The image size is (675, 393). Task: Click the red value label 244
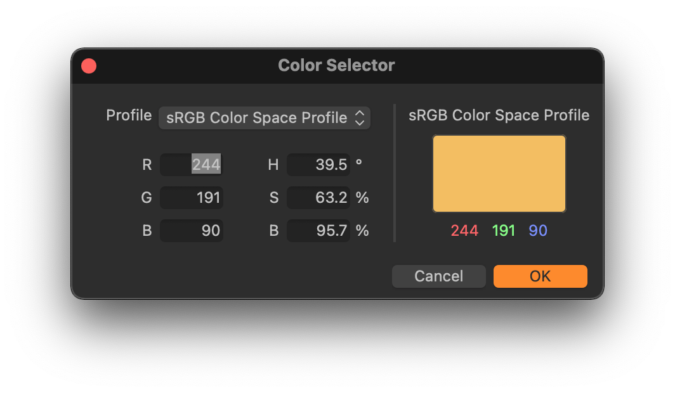point(464,231)
